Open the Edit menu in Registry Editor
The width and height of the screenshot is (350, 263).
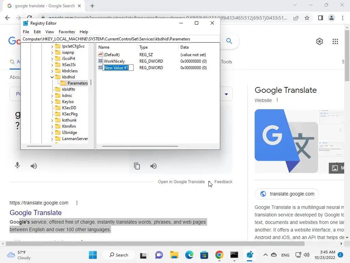click(x=37, y=32)
